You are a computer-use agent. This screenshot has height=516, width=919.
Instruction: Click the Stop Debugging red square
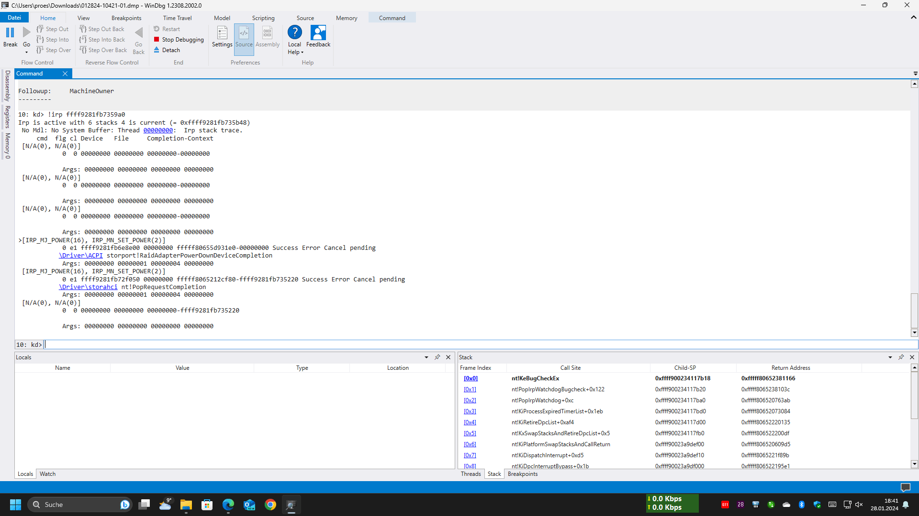coord(157,40)
